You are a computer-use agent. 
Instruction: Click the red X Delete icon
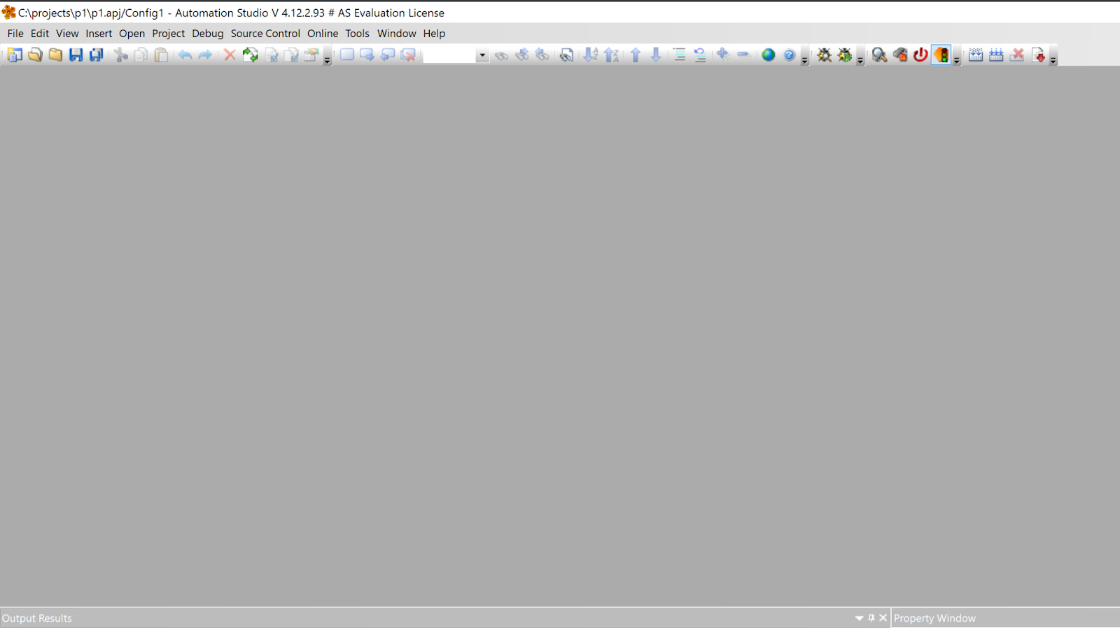[230, 55]
